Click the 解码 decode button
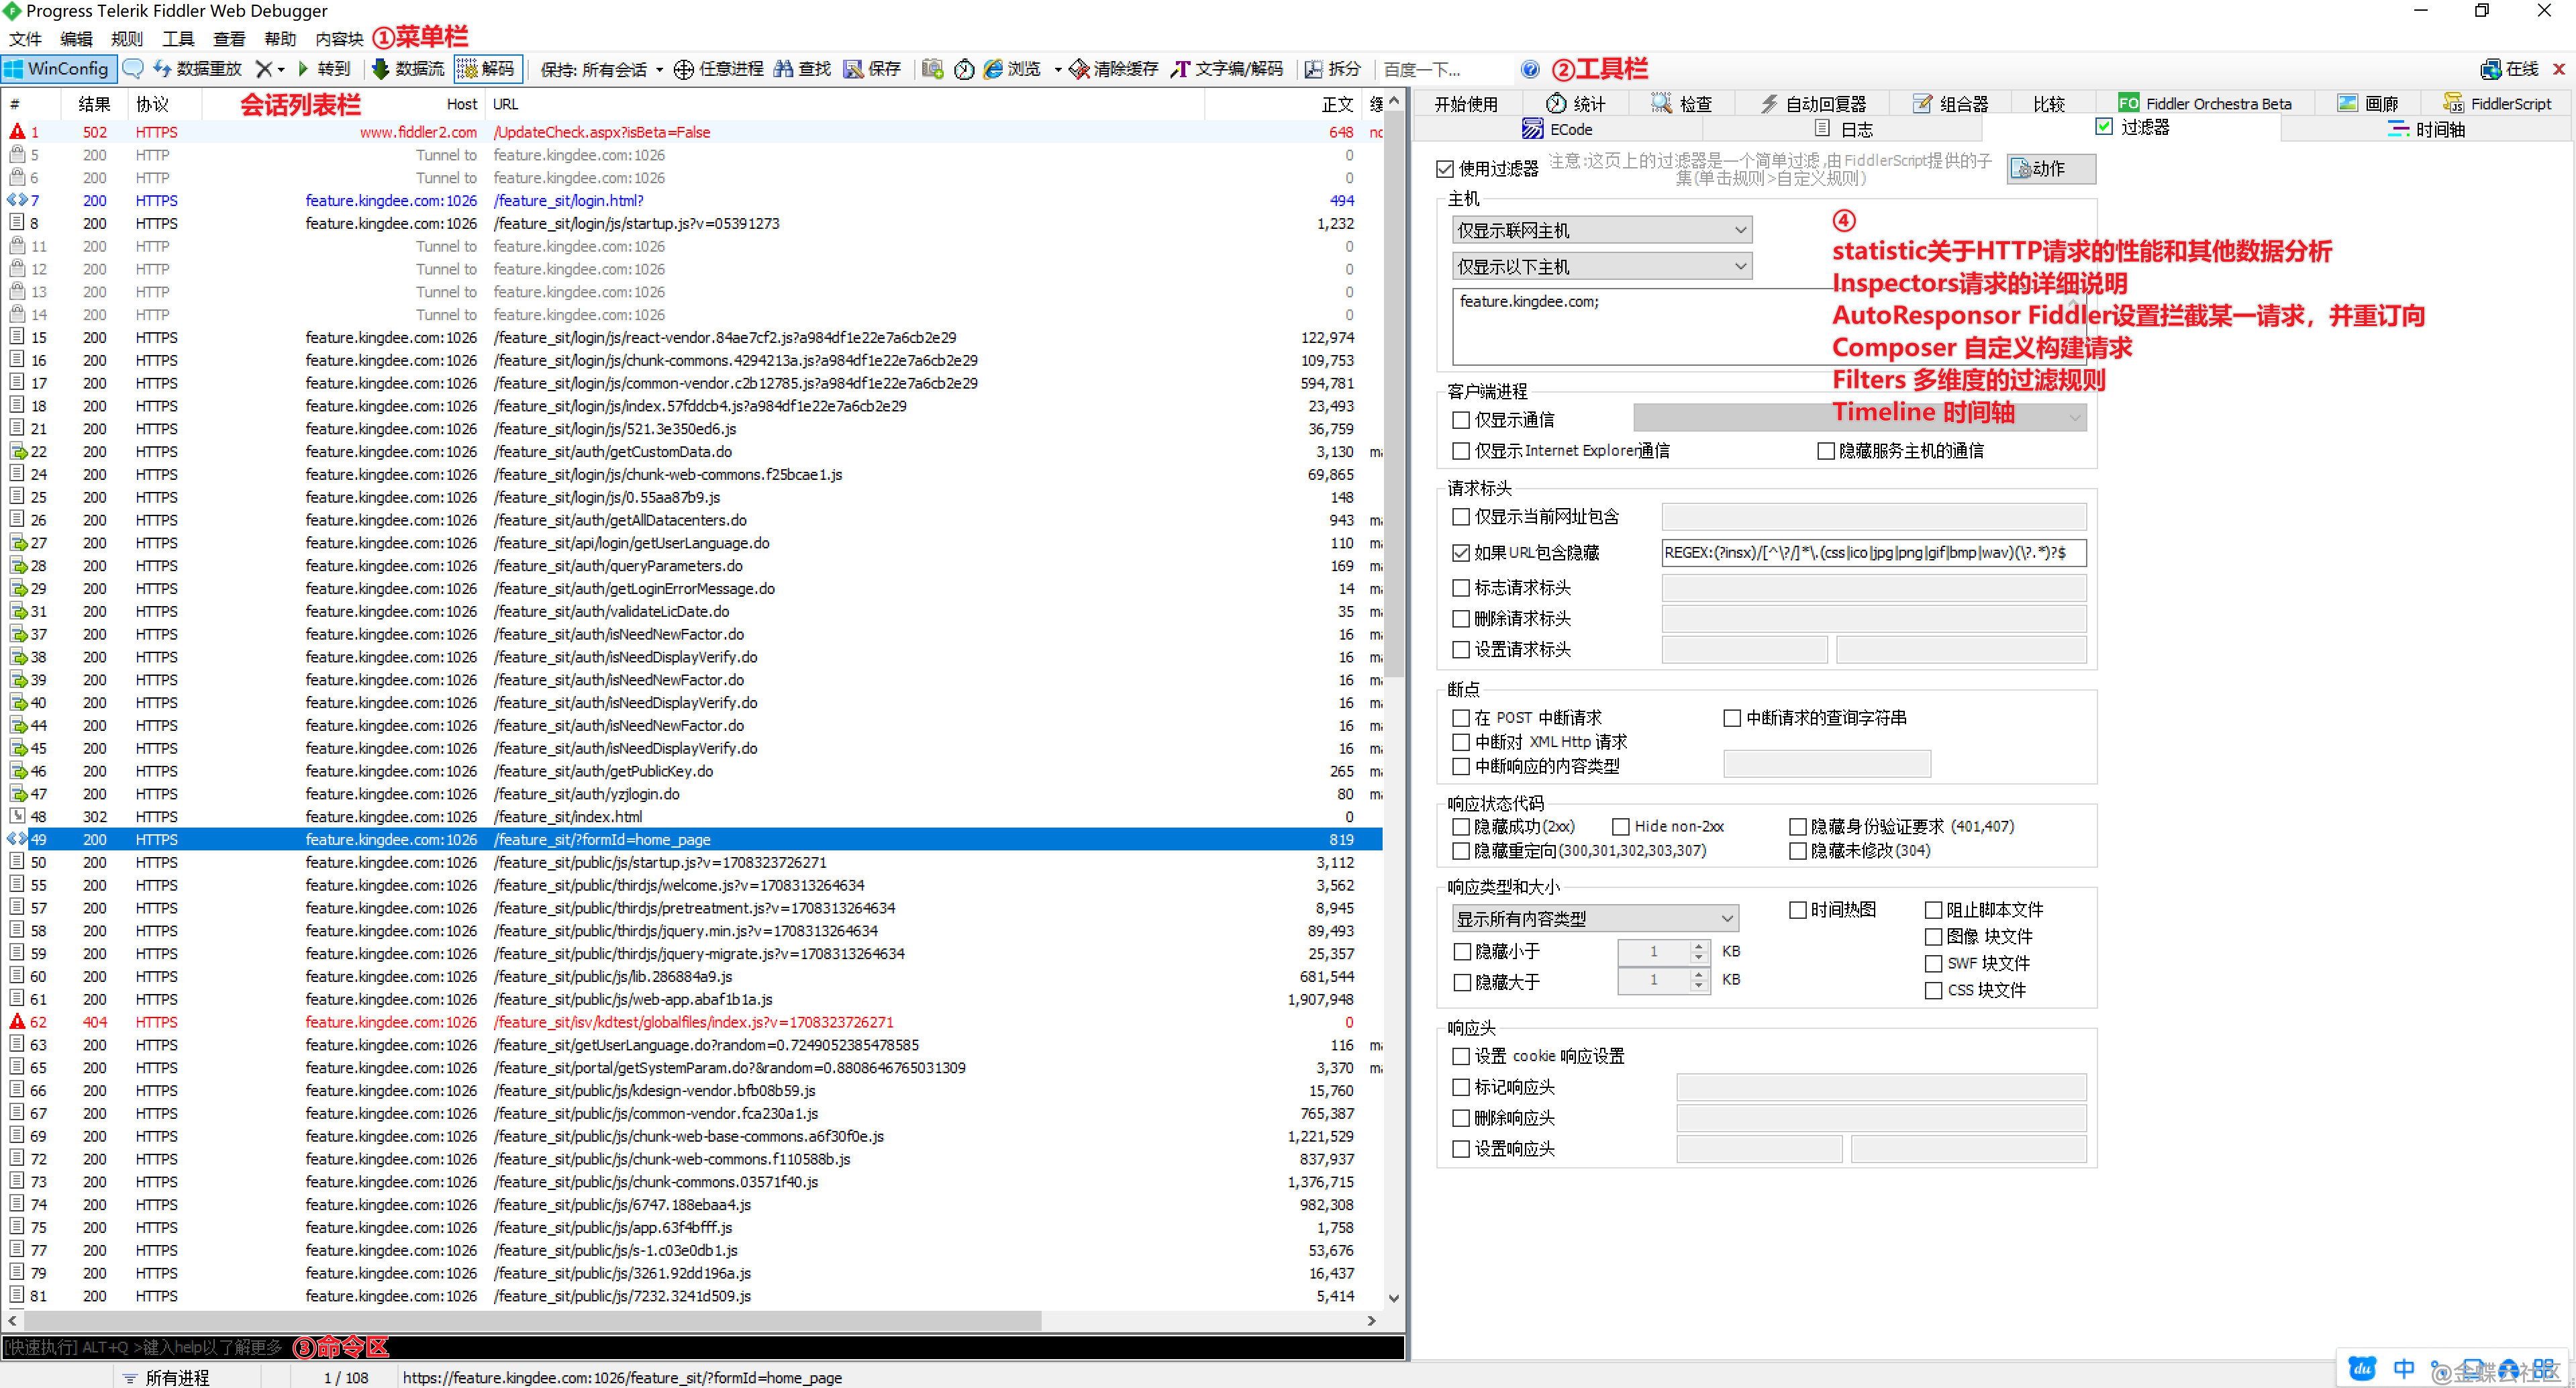 [x=486, y=69]
